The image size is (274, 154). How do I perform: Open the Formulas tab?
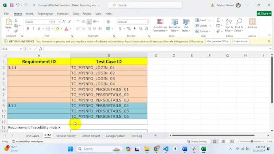[63, 14]
